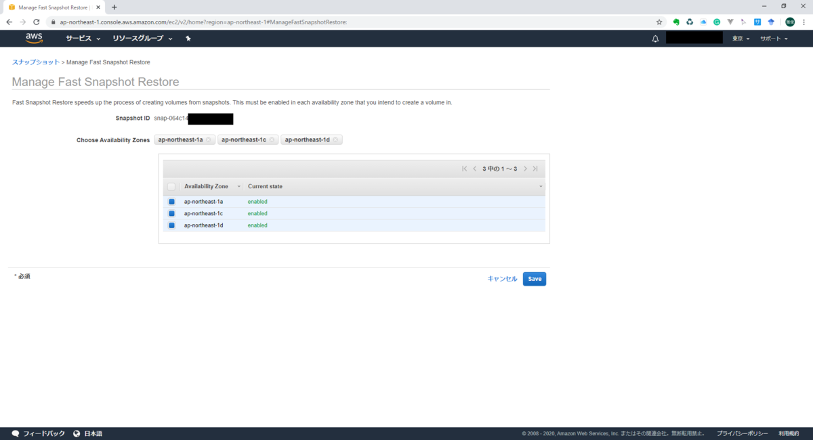Click the pin shortcut icon in AWS navbar
Viewport: 813px width, 440px height.
[188, 39]
